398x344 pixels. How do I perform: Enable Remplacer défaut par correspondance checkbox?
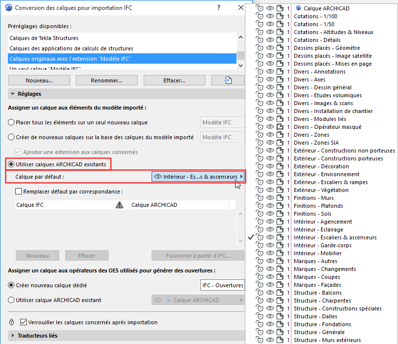19,191
